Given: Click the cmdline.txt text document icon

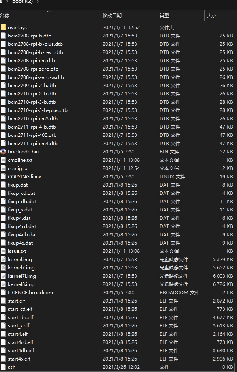Looking at the screenshot, I should tap(3, 160).
